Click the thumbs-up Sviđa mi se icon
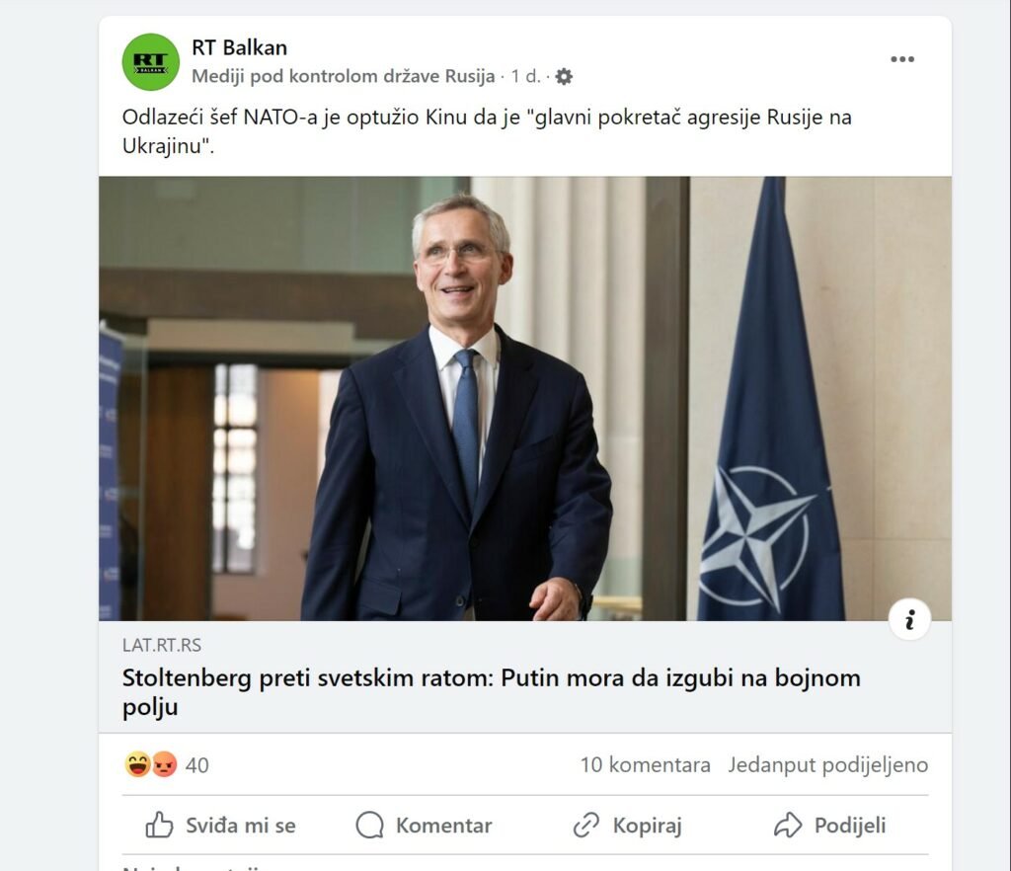Image resolution: width=1011 pixels, height=871 pixels. pyautogui.click(x=159, y=825)
